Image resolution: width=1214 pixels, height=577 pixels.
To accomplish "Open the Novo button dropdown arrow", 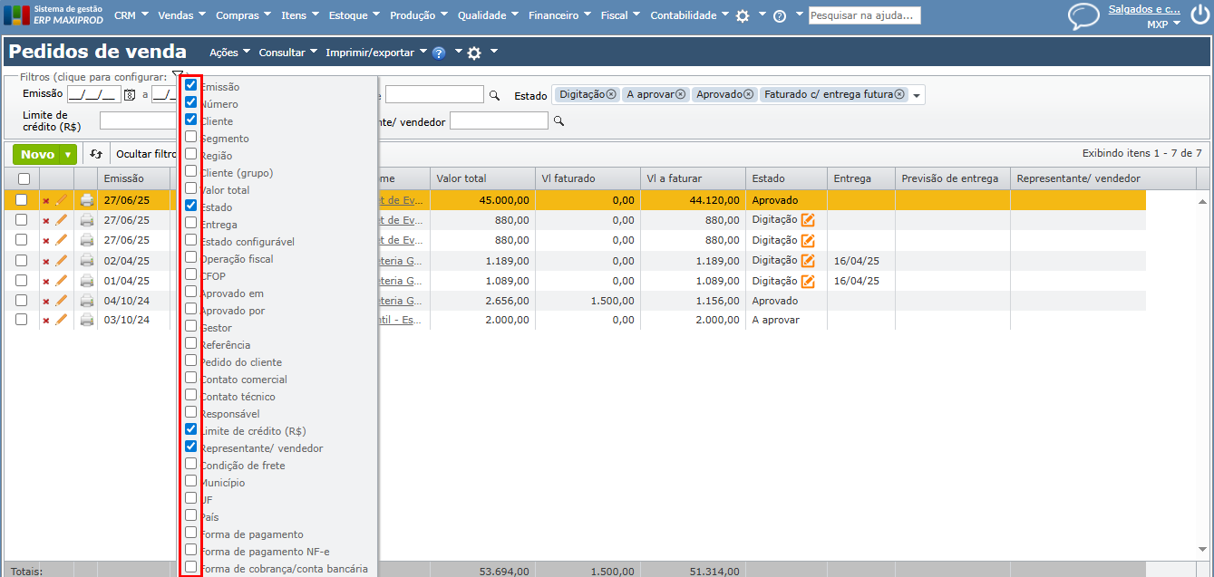I will [68, 155].
